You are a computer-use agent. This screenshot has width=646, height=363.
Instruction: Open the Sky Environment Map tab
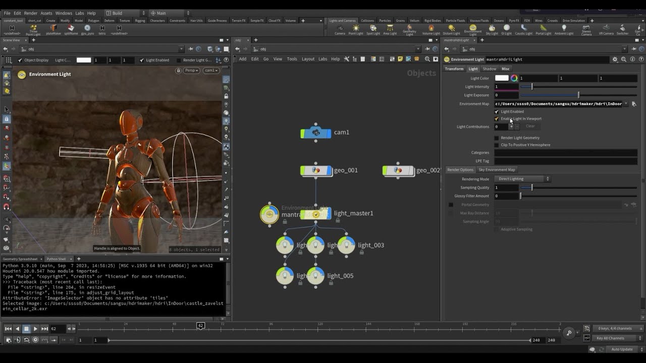pyautogui.click(x=497, y=170)
